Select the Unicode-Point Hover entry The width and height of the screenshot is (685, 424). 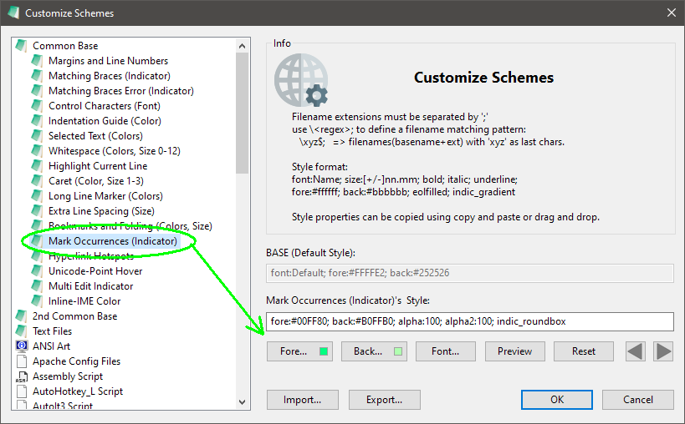(95, 271)
